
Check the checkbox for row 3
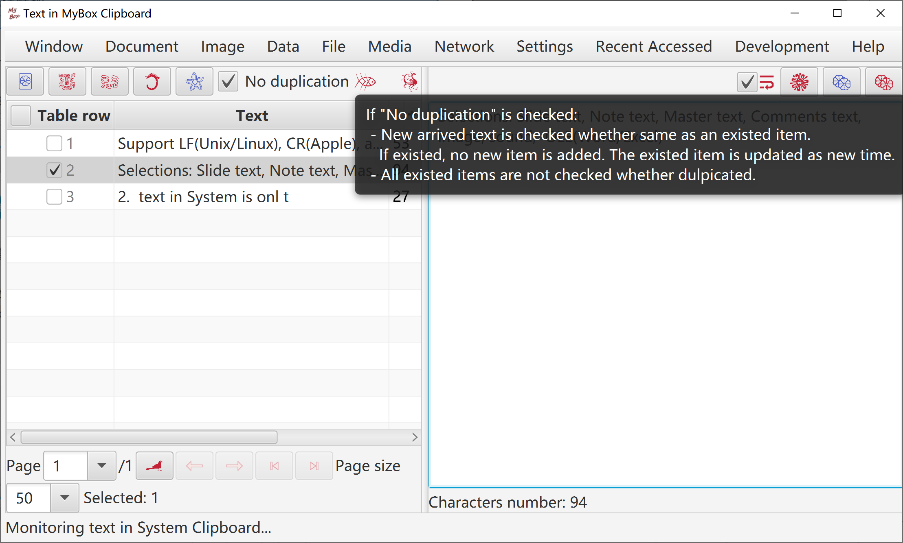(54, 197)
